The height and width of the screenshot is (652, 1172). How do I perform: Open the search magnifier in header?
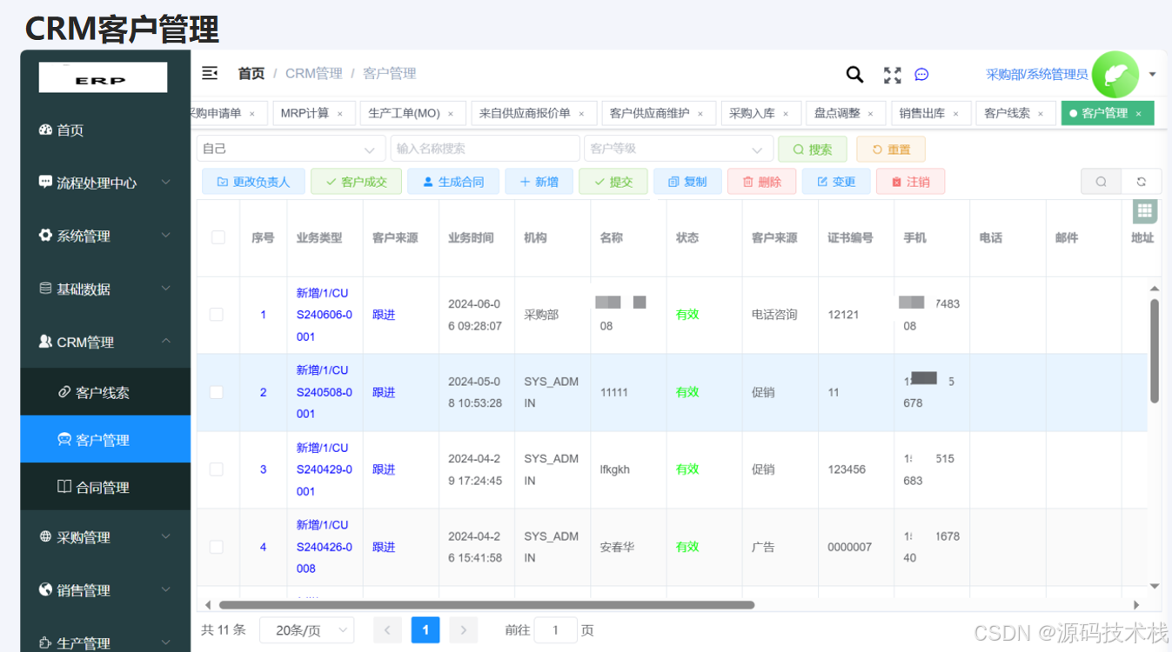854,75
